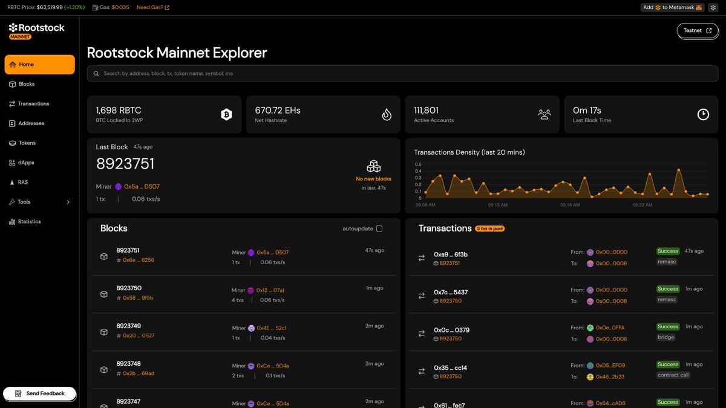Image resolution: width=726 pixels, height=408 pixels.
Task: Click the hashrate flame icon
Action: click(387, 114)
